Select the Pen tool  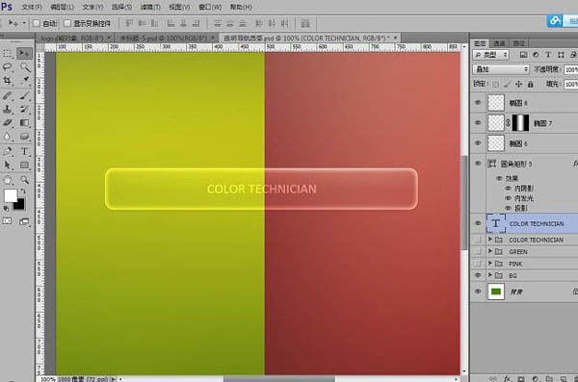[8, 151]
